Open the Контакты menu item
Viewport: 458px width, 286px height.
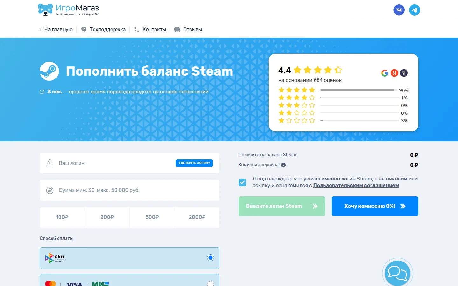point(154,29)
